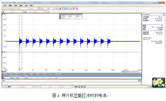The image size is (166, 101).
Task: Select the arrow pointer selection tool
Action: 60,8
